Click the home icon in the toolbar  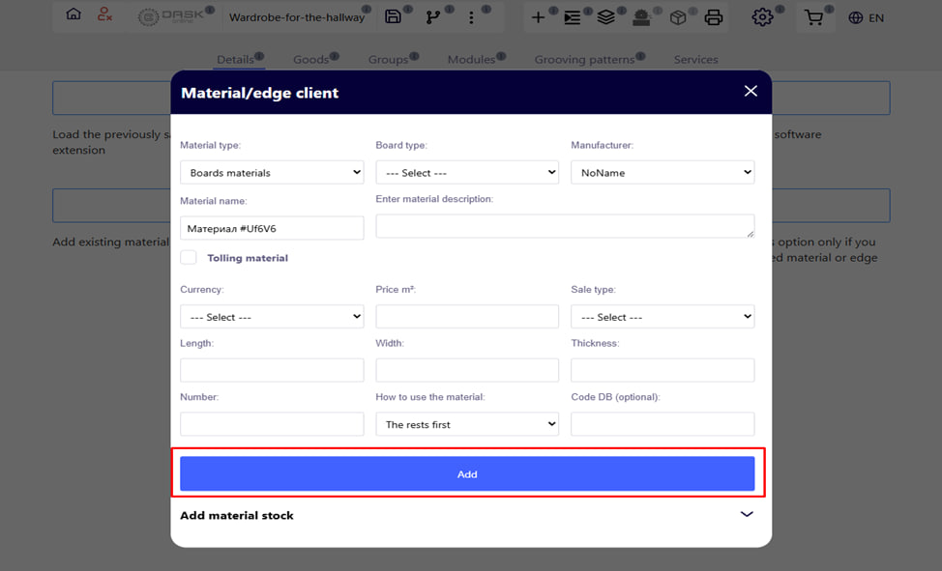click(x=74, y=15)
